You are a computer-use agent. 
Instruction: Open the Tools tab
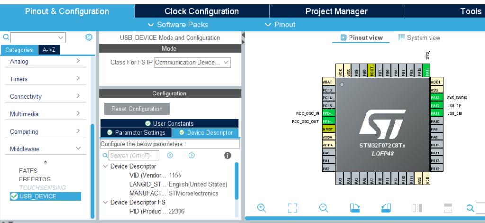444,11
